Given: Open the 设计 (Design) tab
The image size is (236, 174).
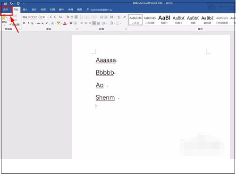Looking at the screenshot, I should point(34,9).
